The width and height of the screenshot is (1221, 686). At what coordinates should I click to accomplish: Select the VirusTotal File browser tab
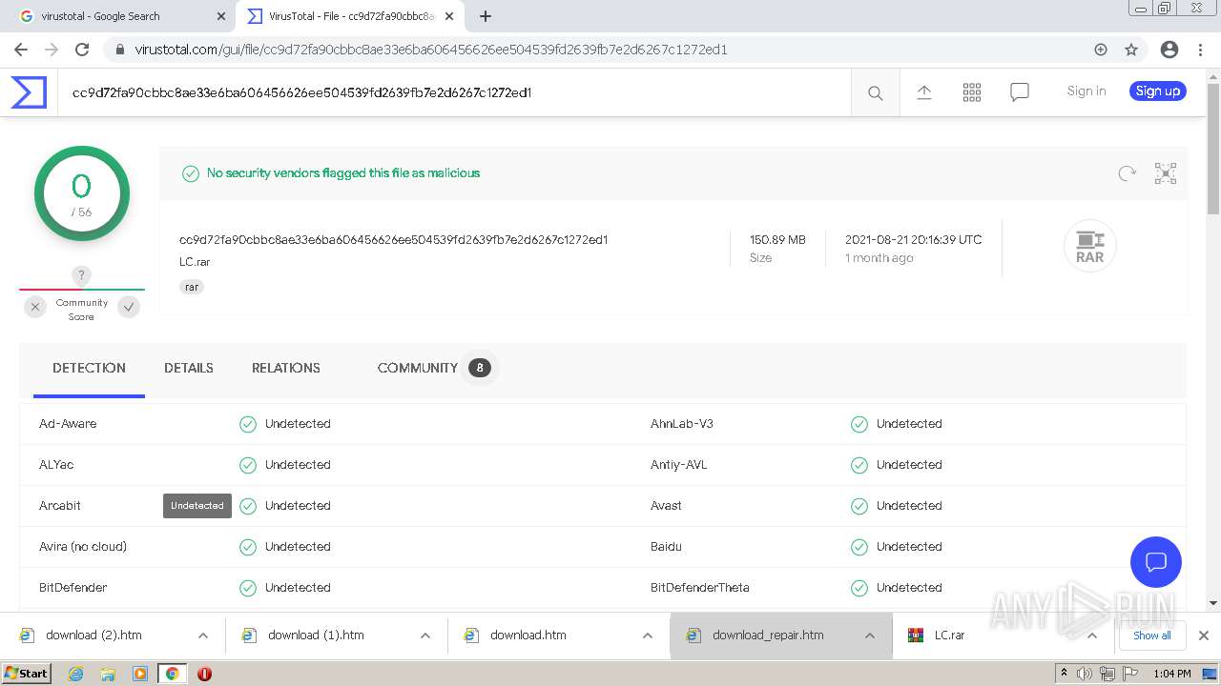[x=348, y=16]
